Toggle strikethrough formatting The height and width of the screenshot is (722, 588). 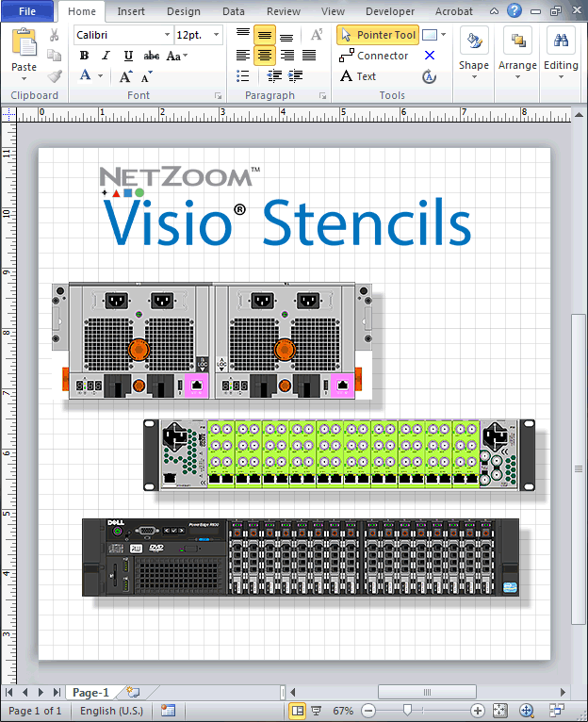[152, 56]
